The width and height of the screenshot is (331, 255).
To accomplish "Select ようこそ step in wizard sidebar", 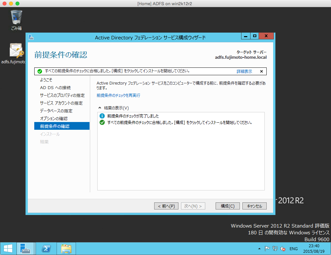I will 46,80.
